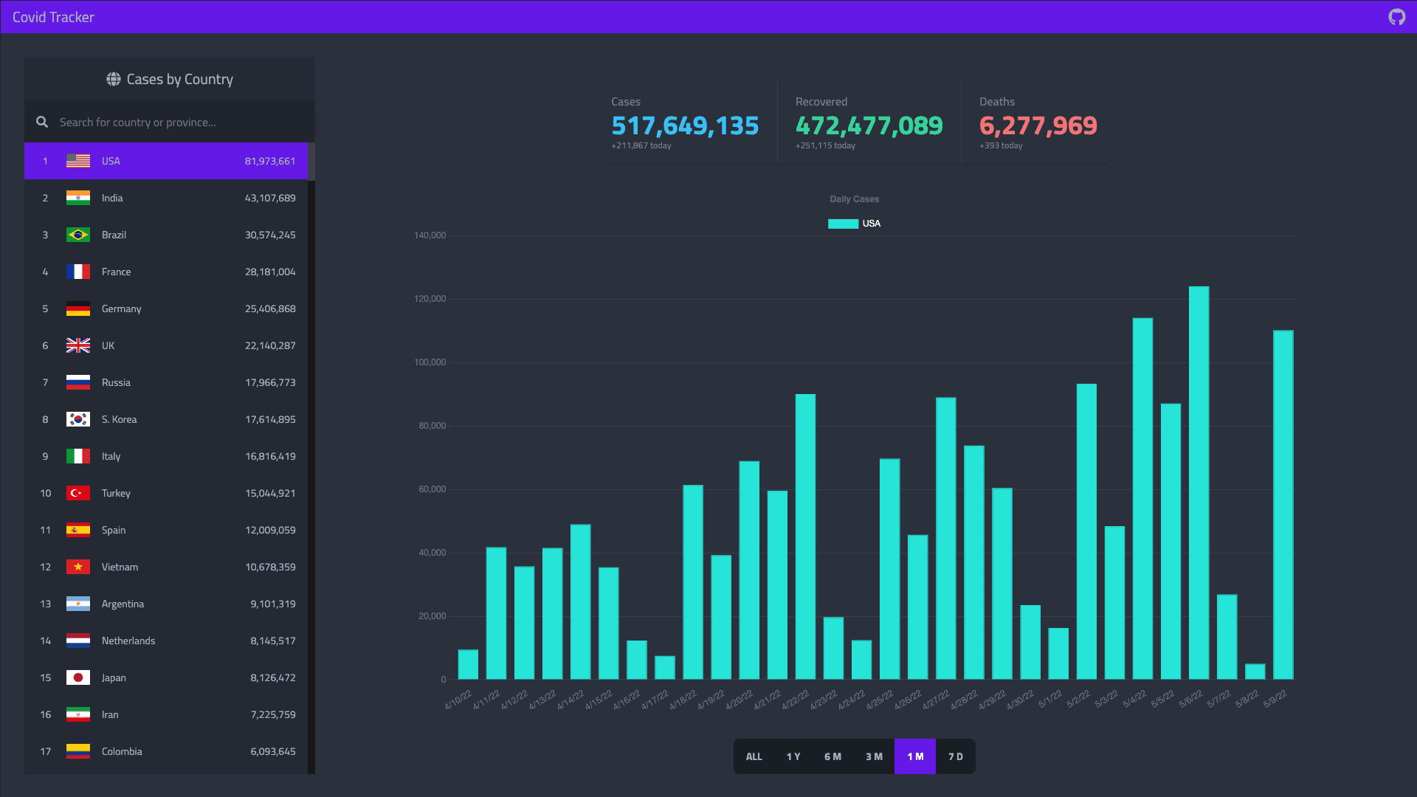The height and width of the screenshot is (797, 1417).
Task: Click the search magnifier icon
Action: [42, 122]
